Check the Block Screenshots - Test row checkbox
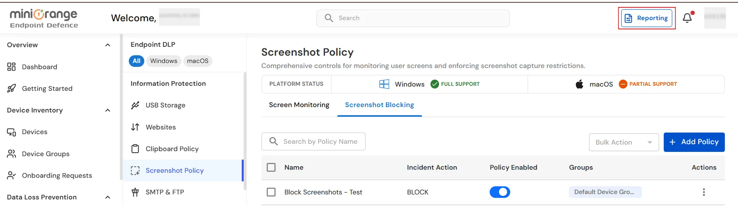This screenshot has height=206, width=738. pos(271,192)
